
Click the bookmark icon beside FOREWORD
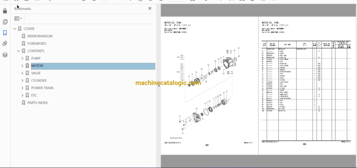pyautogui.click(x=23, y=44)
